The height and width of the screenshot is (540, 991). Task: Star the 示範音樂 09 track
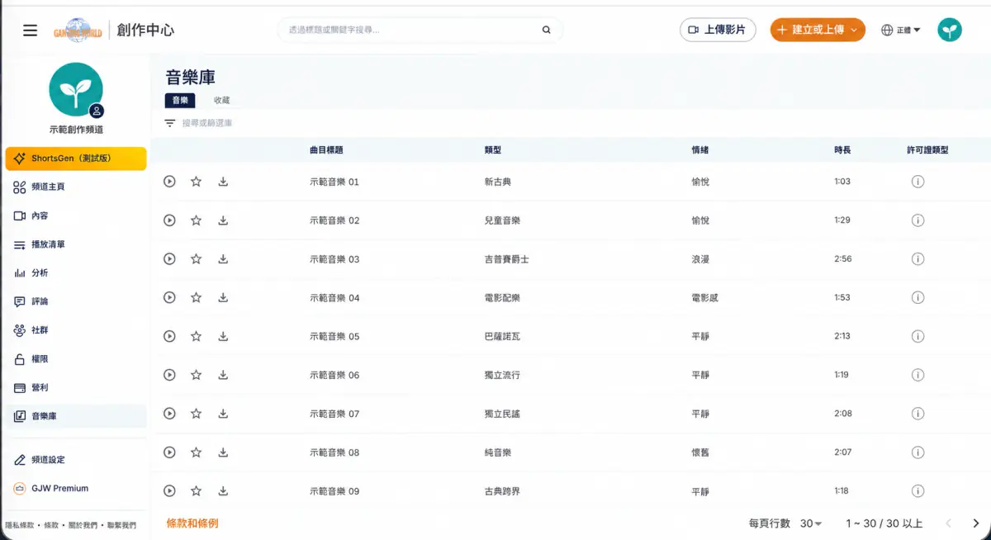coord(196,491)
